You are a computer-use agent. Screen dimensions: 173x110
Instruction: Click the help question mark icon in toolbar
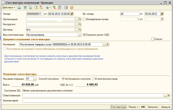coord(71,7)
